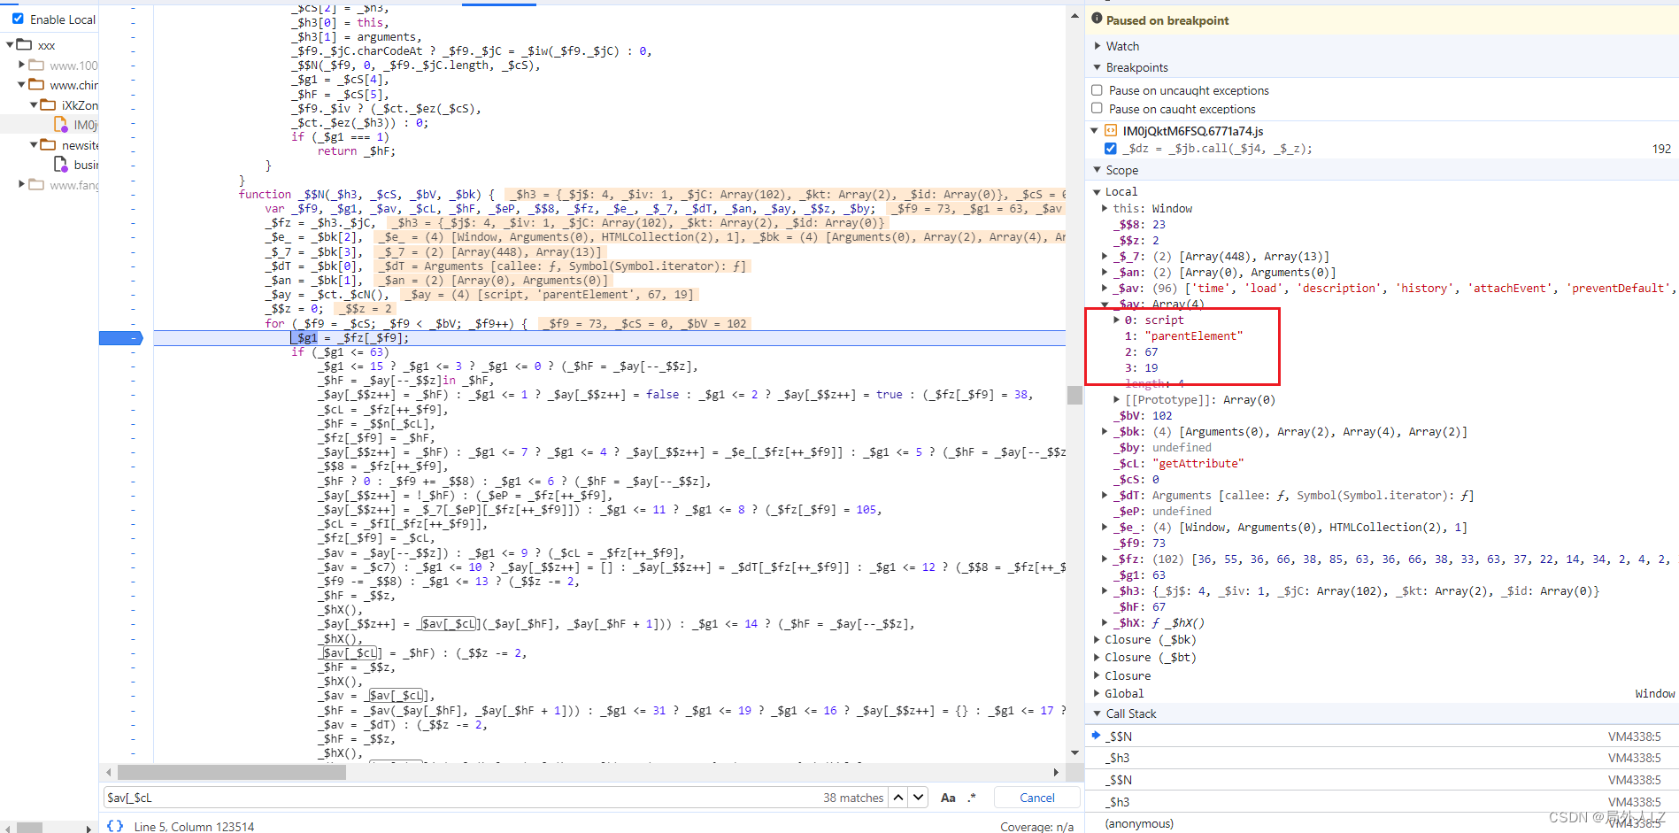Click the blue breakpoint marker in the gutter

[121, 338]
